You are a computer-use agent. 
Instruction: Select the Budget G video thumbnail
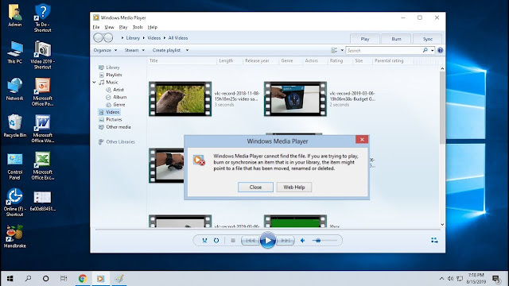point(295,99)
